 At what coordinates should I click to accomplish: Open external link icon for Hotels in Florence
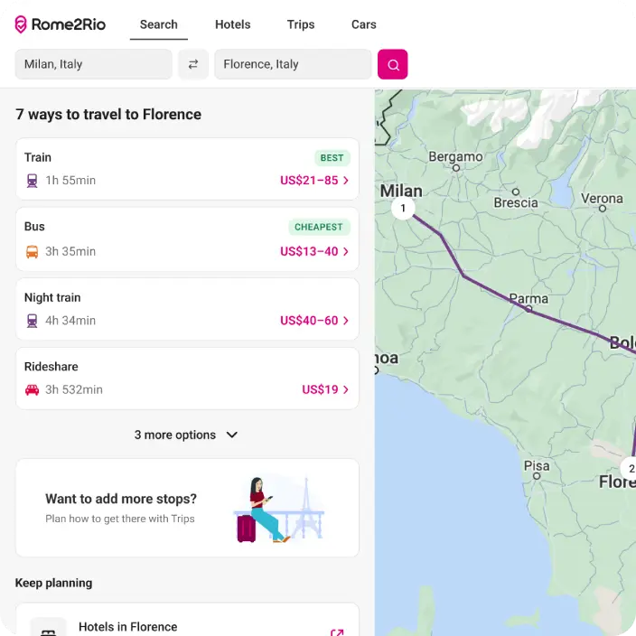click(x=337, y=632)
